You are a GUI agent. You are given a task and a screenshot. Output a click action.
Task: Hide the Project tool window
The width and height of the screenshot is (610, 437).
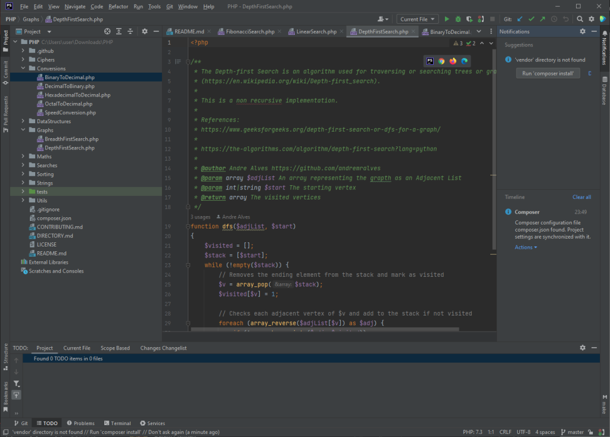point(156,32)
